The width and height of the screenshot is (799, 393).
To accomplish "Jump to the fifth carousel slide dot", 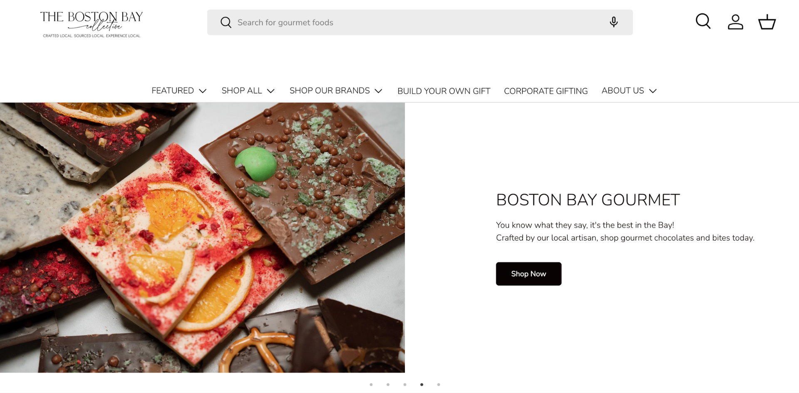I will click(439, 385).
